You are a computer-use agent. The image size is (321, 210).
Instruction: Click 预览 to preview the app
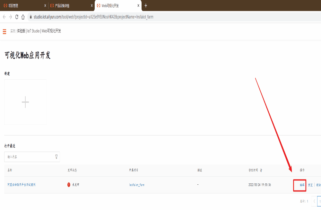pyautogui.click(x=310, y=185)
